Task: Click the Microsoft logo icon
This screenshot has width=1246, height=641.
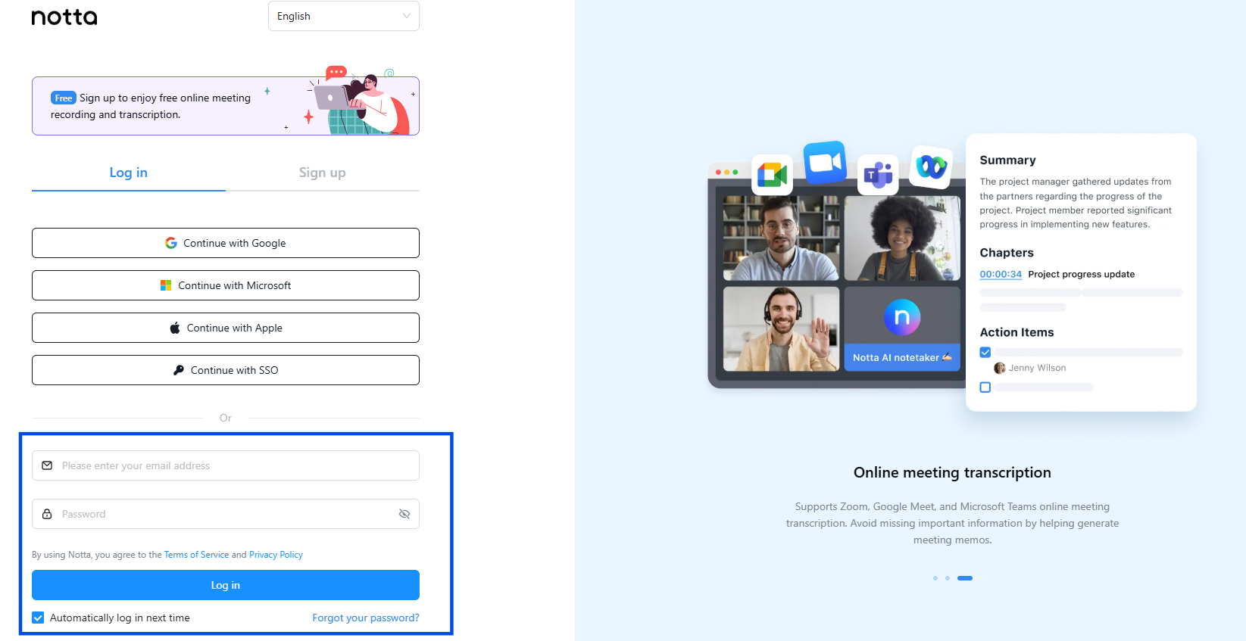Action: [x=166, y=285]
